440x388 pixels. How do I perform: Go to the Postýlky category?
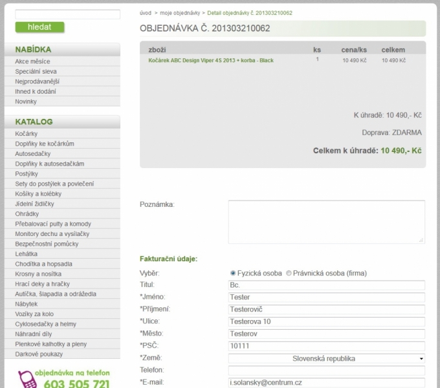27,174
